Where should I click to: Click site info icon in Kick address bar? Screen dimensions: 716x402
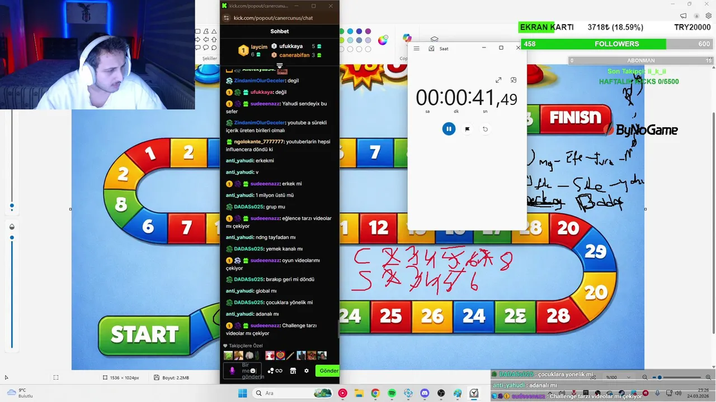pos(227,18)
